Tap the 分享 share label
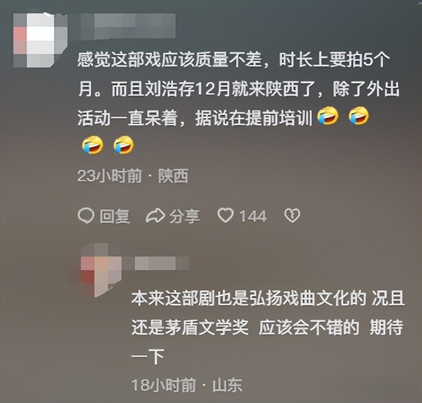 (185, 217)
